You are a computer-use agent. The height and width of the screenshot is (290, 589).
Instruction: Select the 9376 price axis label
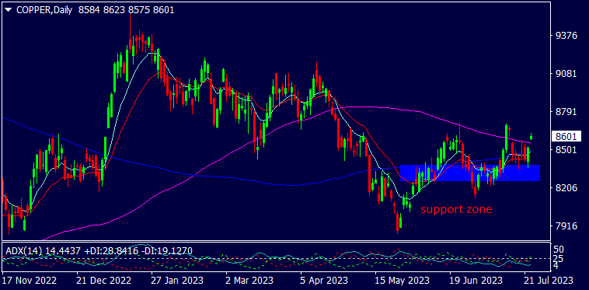pyautogui.click(x=566, y=35)
